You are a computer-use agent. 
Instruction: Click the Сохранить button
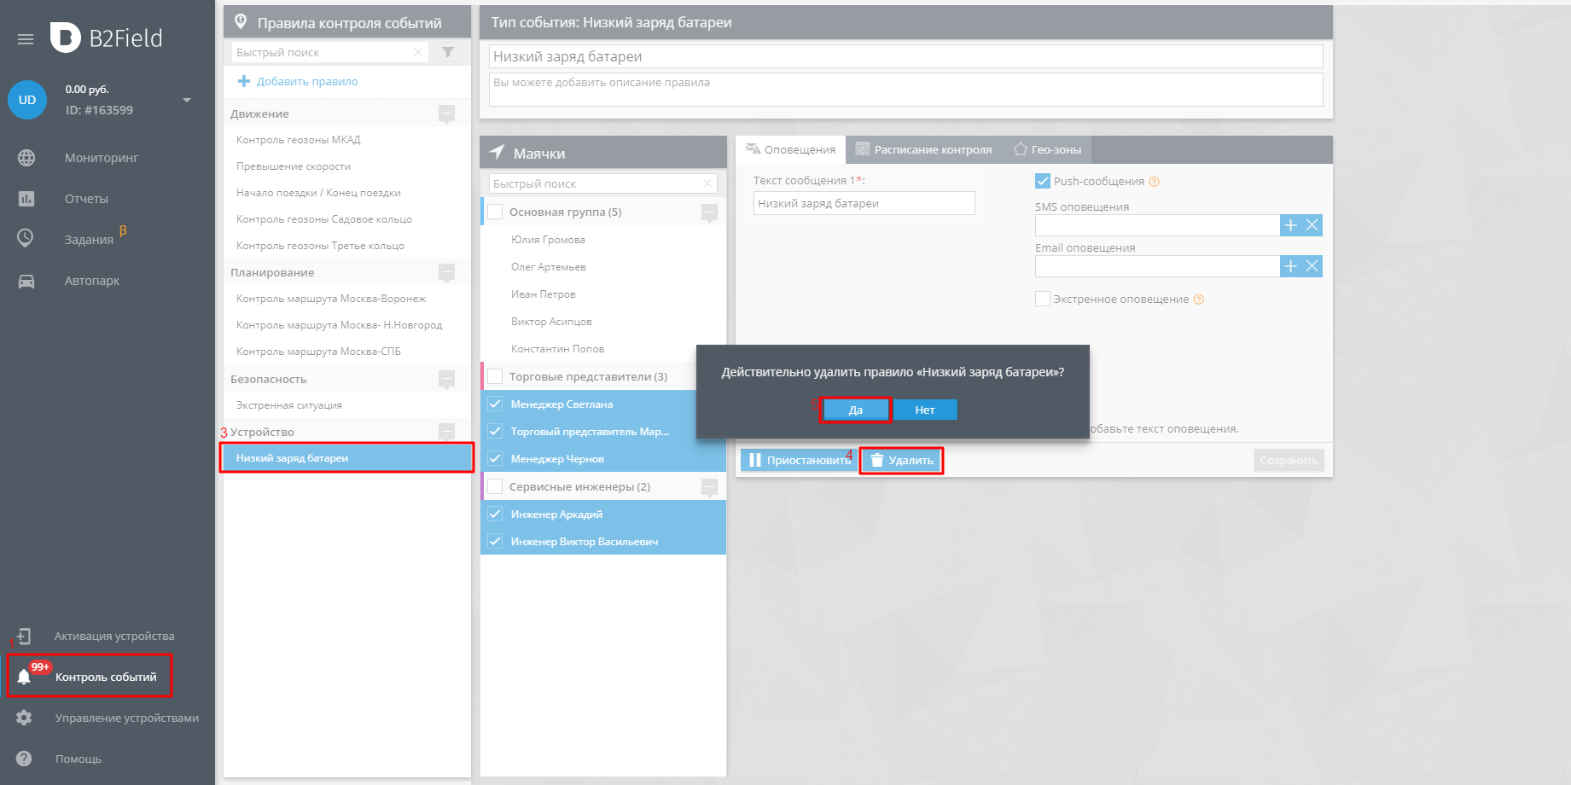tap(1289, 461)
